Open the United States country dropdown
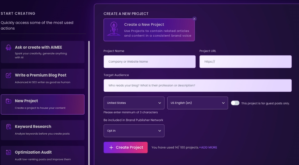The width and height of the screenshot is (299, 165). [134, 103]
